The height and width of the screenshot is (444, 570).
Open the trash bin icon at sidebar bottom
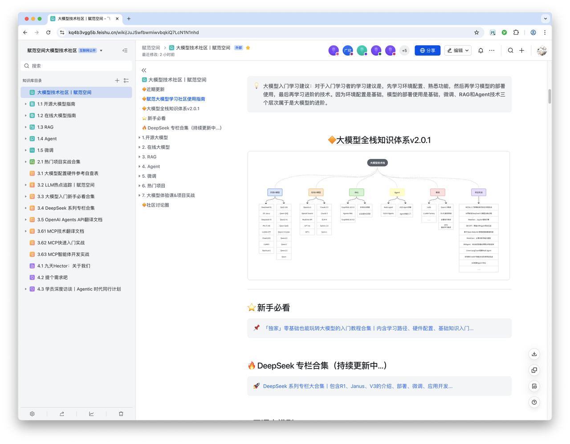tap(121, 414)
